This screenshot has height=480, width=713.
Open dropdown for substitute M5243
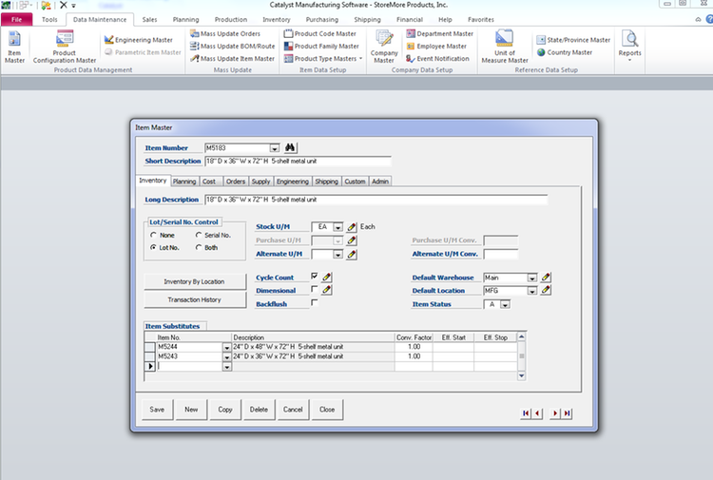point(226,356)
